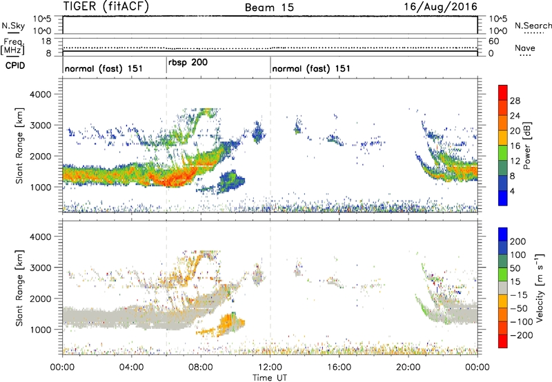552x382 pixels.
Task: Click the gray segment of Velocity color bar
Action: point(503,288)
